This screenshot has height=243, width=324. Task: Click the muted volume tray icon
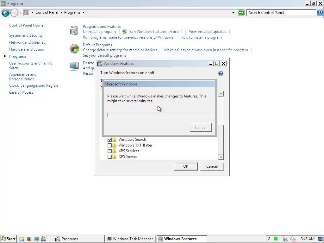click(293, 239)
